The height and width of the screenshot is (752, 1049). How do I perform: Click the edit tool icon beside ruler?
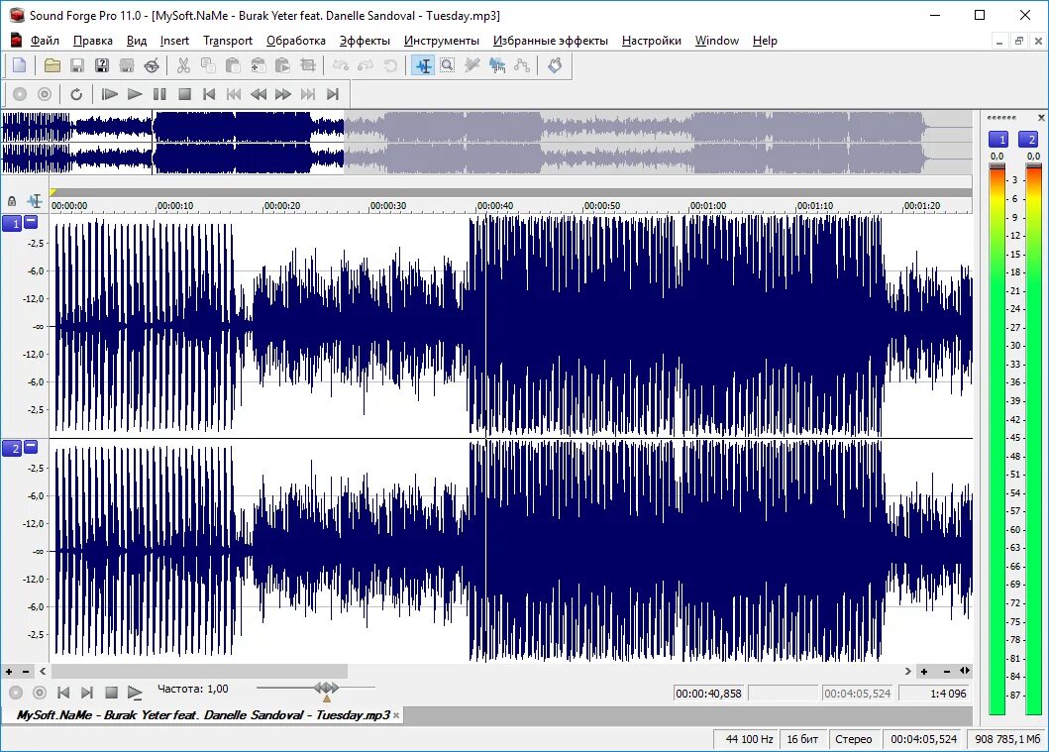tap(34, 201)
